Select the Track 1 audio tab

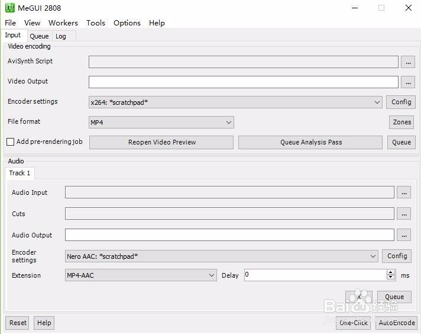click(20, 173)
